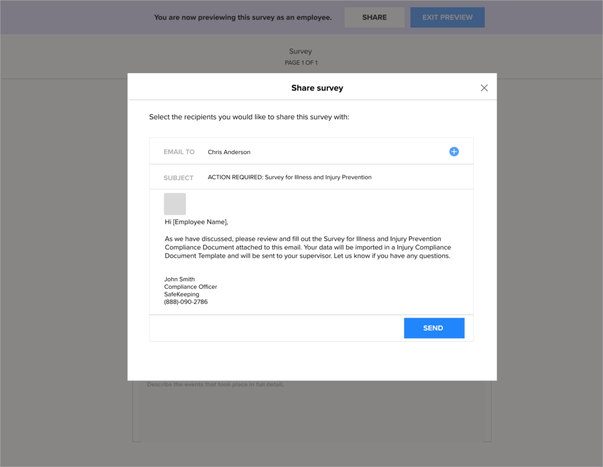Click John Smith in the signature
The image size is (603, 467).
coord(180,279)
